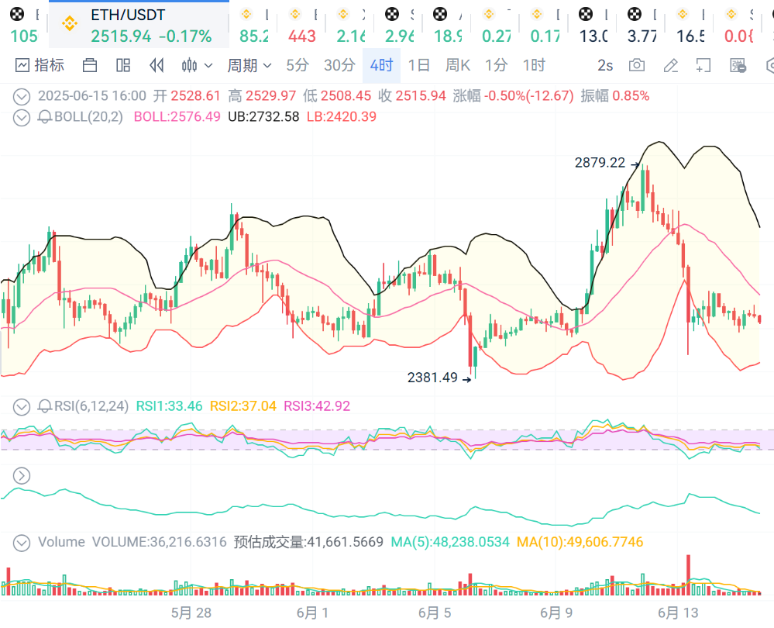Select the 1分 timeframe
The image size is (774, 628).
click(x=496, y=65)
